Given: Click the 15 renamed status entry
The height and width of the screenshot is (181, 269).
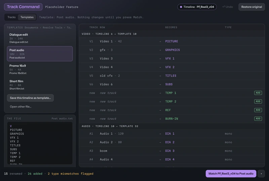Looking at the screenshot, I should 13,174.
